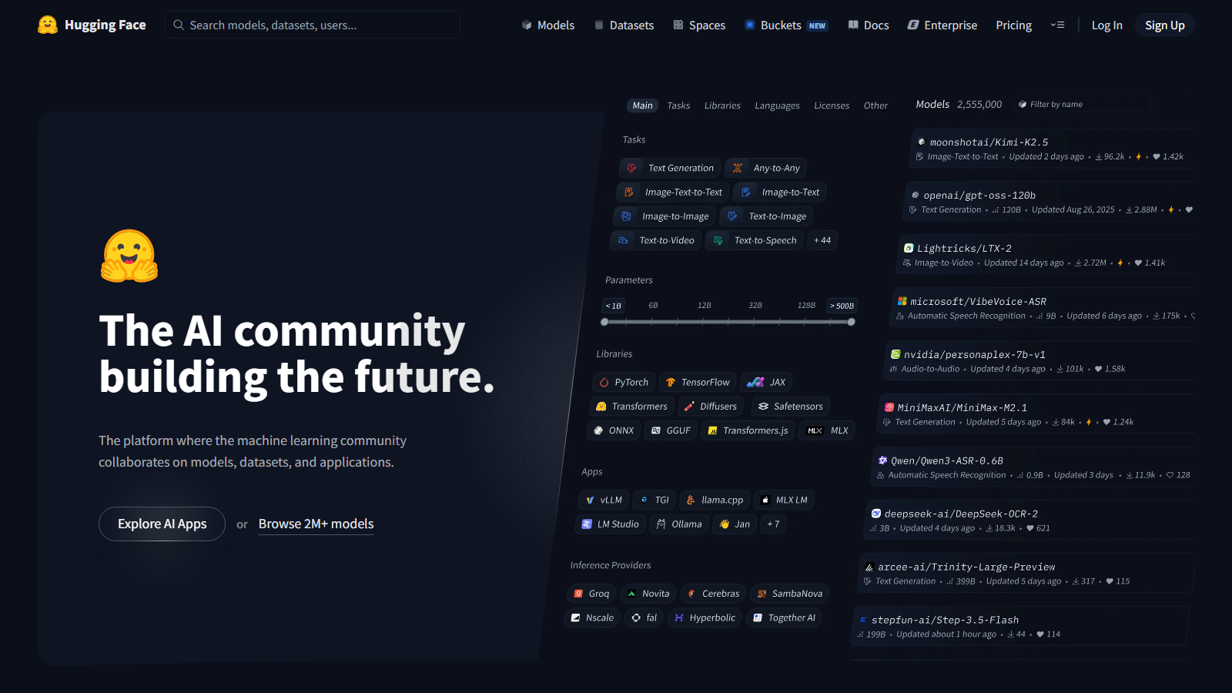
Task: Click the Filter by name input
Action: point(1082,104)
